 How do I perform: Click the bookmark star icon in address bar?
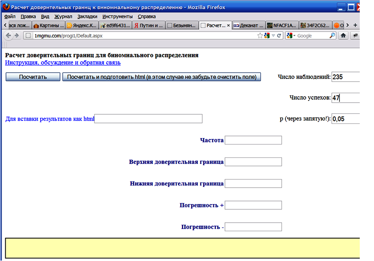tap(260, 35)
